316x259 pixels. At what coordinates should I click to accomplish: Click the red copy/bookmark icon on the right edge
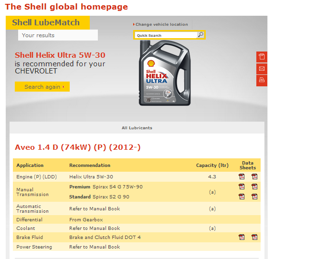pyautogui.click(x=262, y=57)
